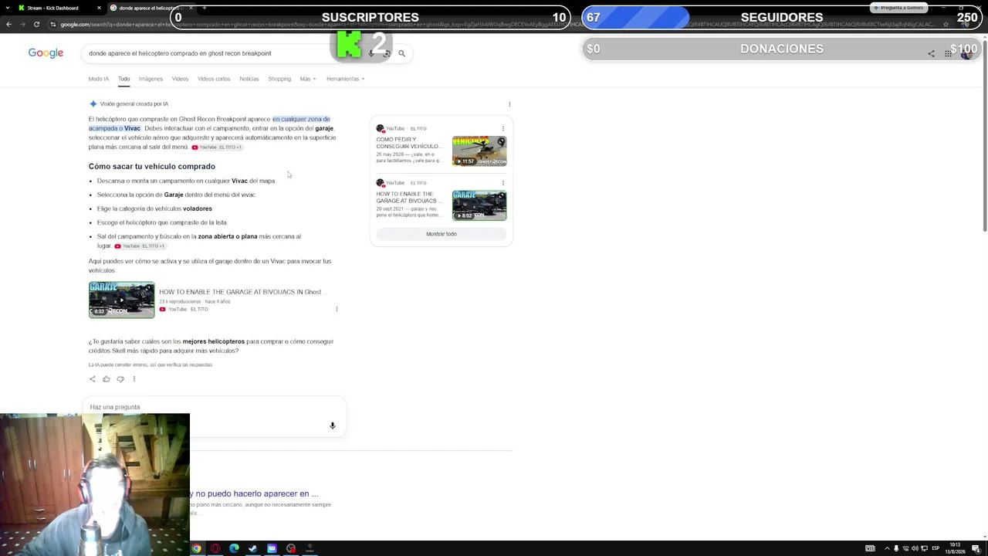Switch to Videos results
The image size is (988, 556).
(x=180, y=79)
